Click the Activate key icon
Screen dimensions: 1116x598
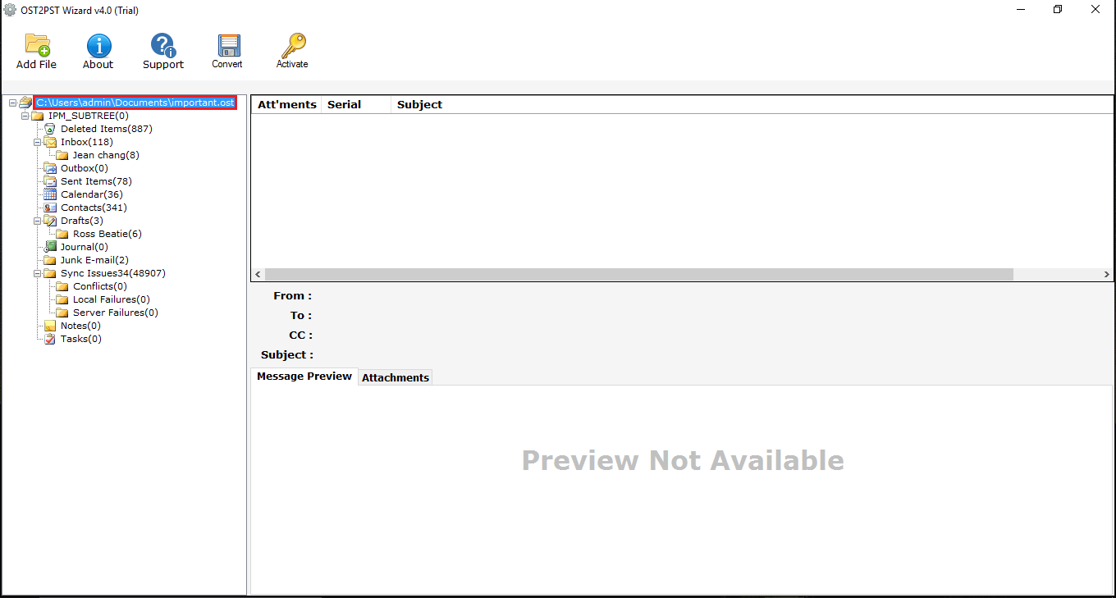(292, 46)
